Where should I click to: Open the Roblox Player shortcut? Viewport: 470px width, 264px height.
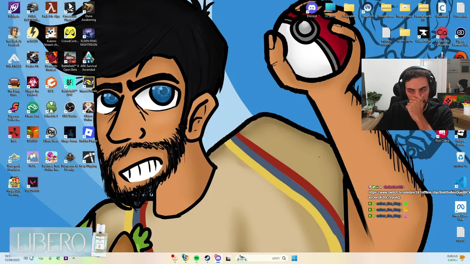tap(88, 135)
